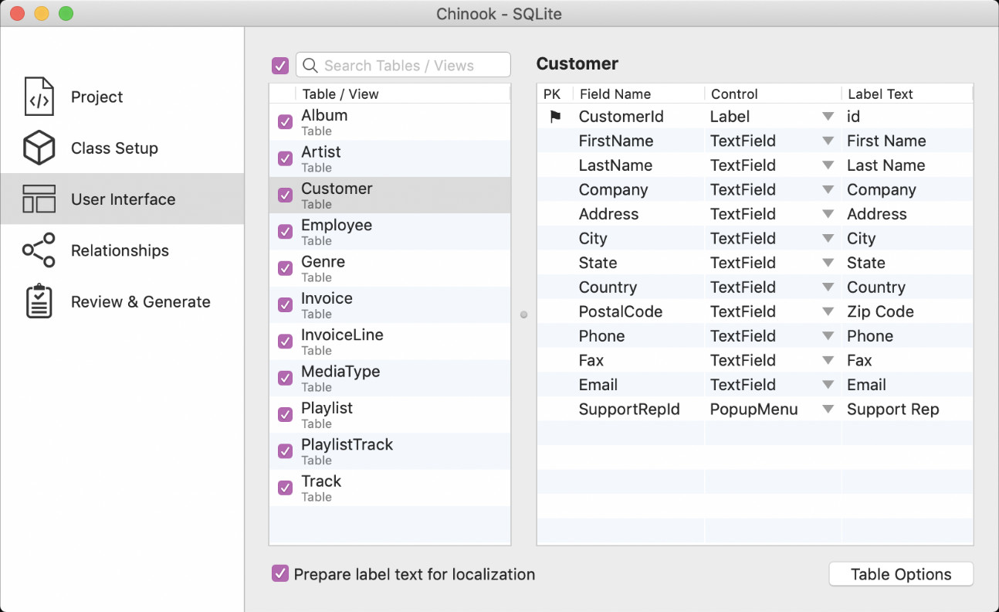Open the Relationships section

pyautogui.click(x=122, y=250)
